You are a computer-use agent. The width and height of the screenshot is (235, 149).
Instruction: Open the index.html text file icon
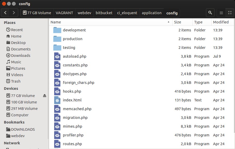pos(57,100)
